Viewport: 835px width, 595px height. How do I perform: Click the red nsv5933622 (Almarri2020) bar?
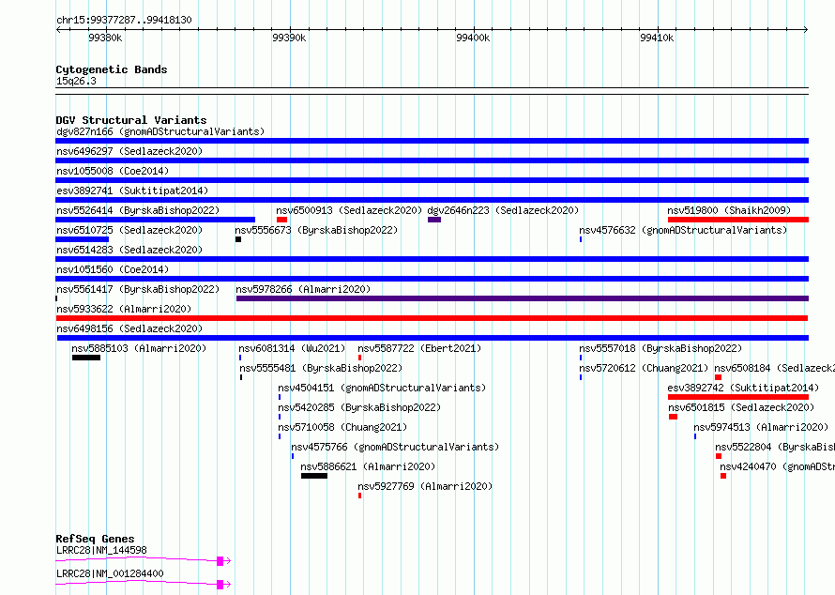(432, 318)
